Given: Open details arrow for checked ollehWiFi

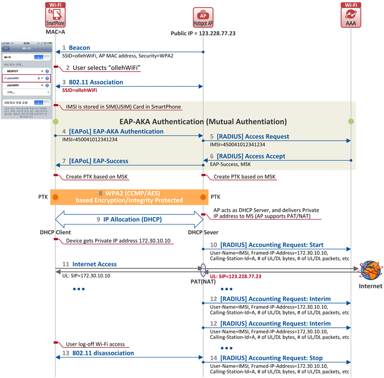Looking at the screenshot, I should [x=47, y=78].
